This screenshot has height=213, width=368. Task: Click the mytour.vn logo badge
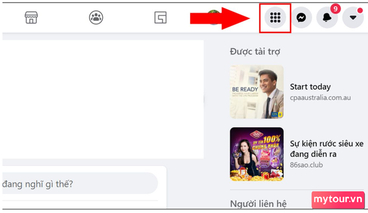pyautogui.click(x=338, y=200)
